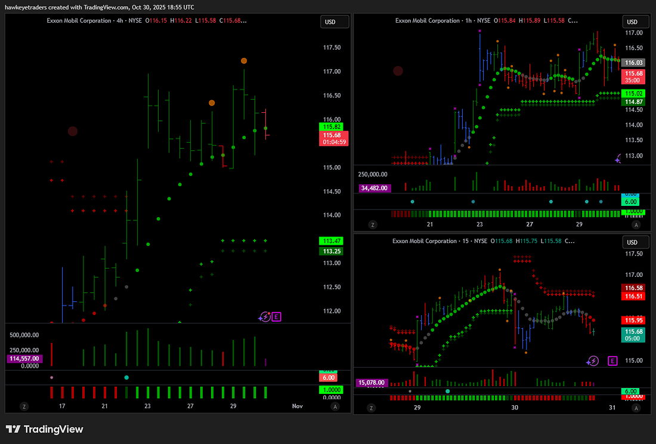This screenshot has height=444, width=656.
Task: Click the dark red circle on the 4h chart
Action: click(73, 131)
